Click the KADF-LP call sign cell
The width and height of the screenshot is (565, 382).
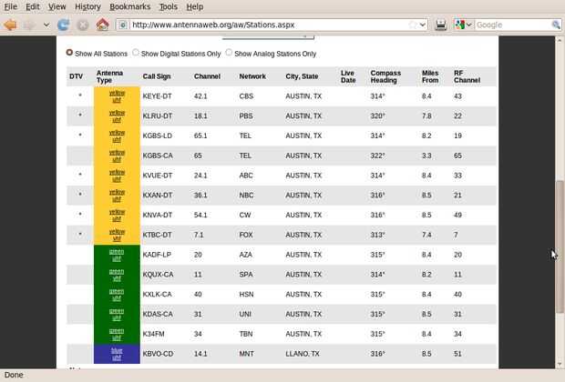pos(157,255)
